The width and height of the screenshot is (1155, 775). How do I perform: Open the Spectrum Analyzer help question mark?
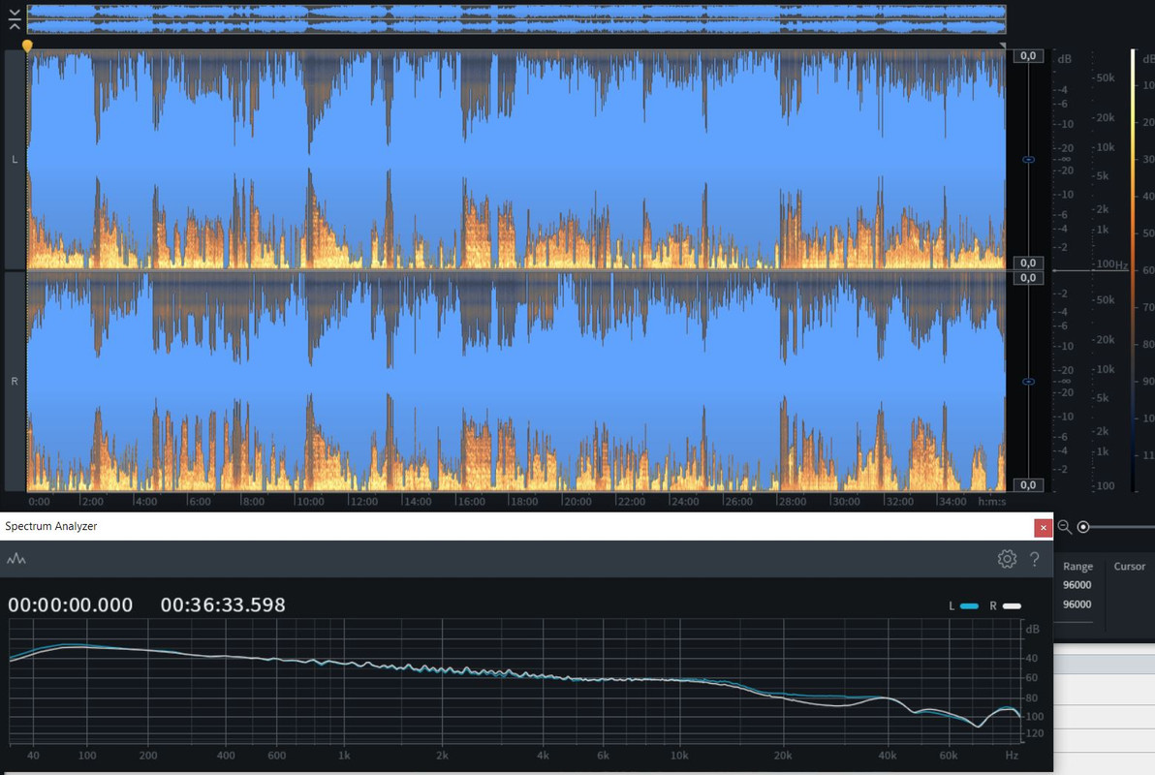click(x=1034, y=559)
